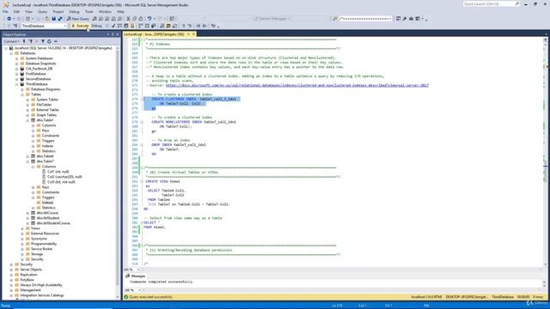Select the dbo.tblCourse table
The height and width of the screenshot is (309, 550).
[47, 213]
